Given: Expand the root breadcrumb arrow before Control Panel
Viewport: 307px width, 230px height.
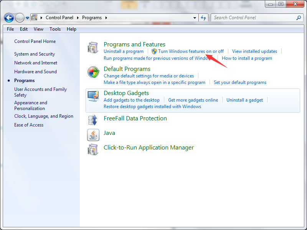Looking at the screenshot, I should [41, 18].
